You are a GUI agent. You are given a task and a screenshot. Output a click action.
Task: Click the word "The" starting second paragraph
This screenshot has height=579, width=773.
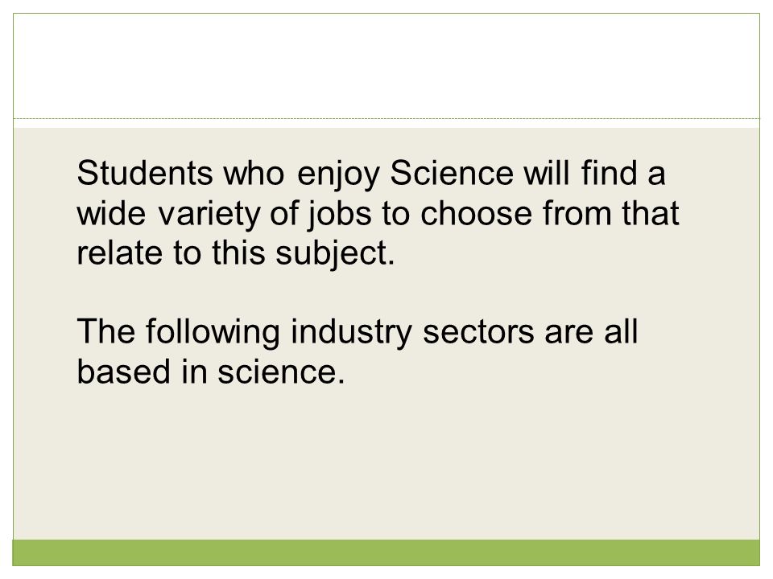(x=106, y=331)
